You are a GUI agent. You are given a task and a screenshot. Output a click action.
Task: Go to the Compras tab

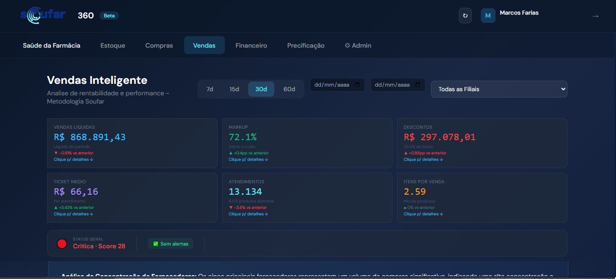point(159,45)
